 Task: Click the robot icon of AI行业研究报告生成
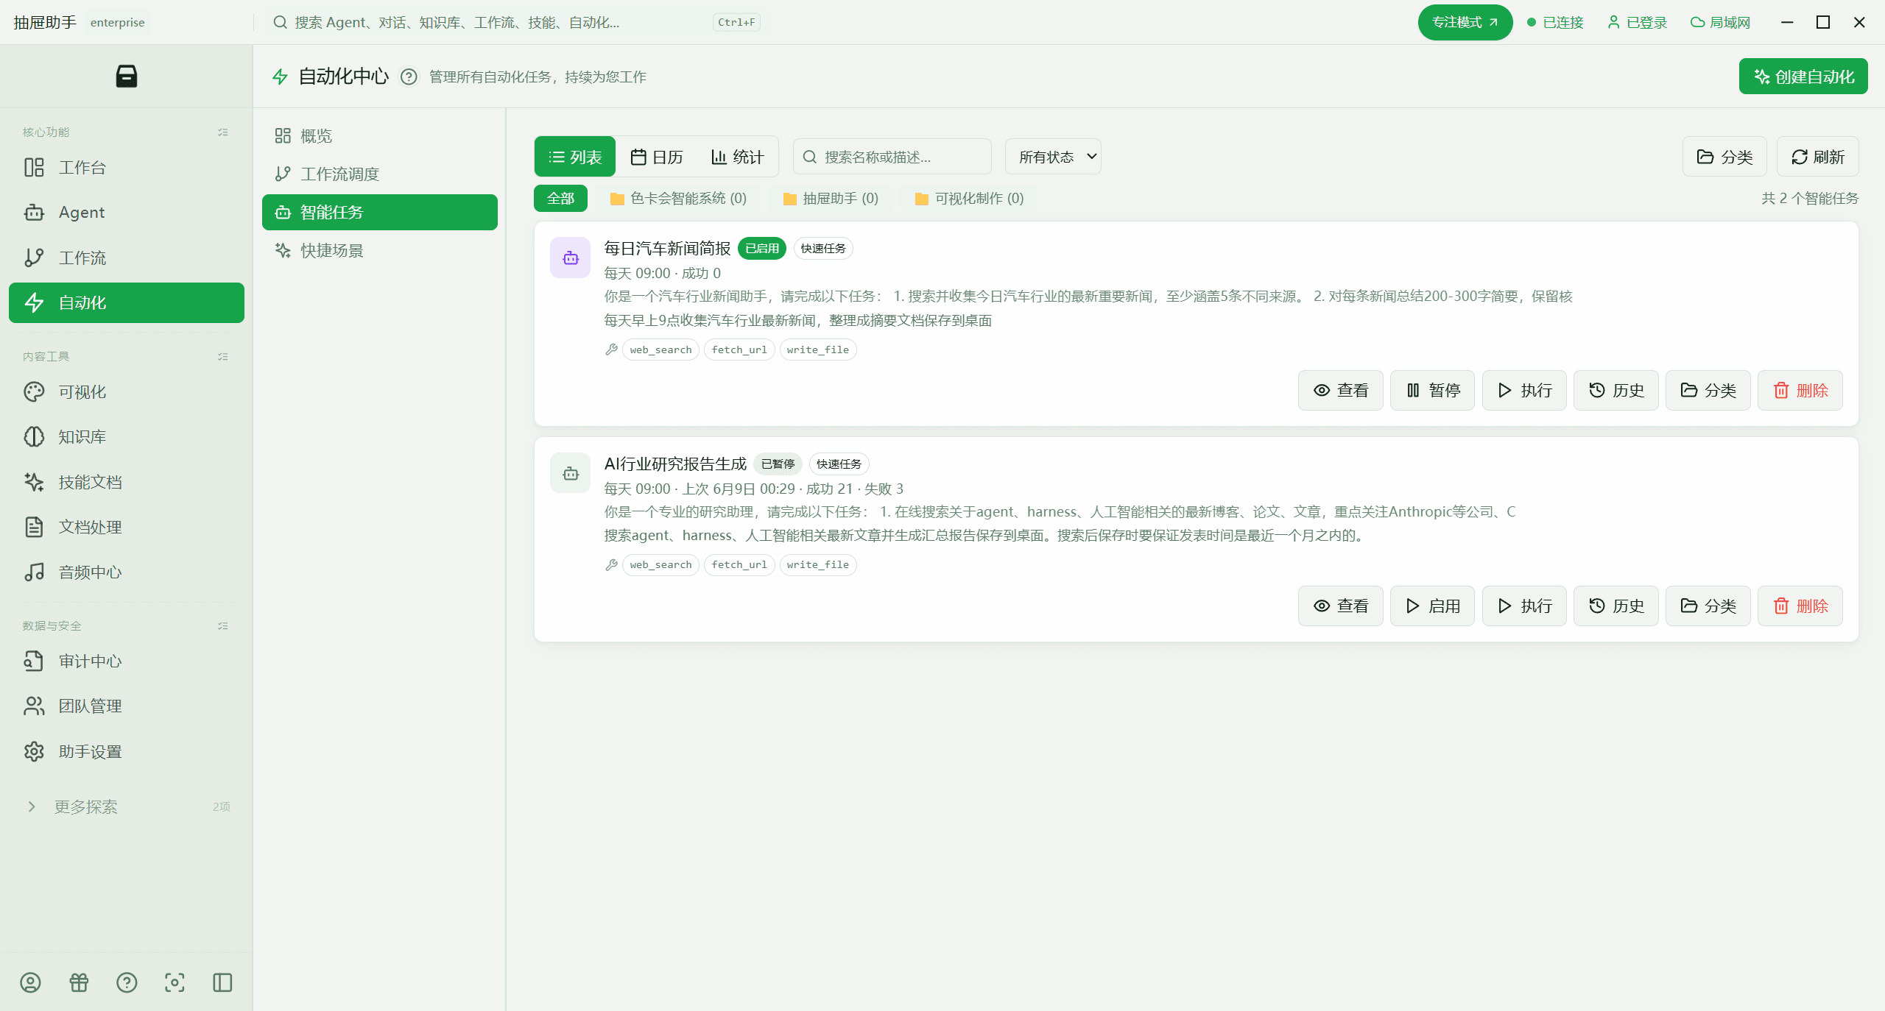coord(571,473)
